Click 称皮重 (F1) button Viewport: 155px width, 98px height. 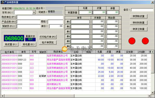click(x=11, y=44)
